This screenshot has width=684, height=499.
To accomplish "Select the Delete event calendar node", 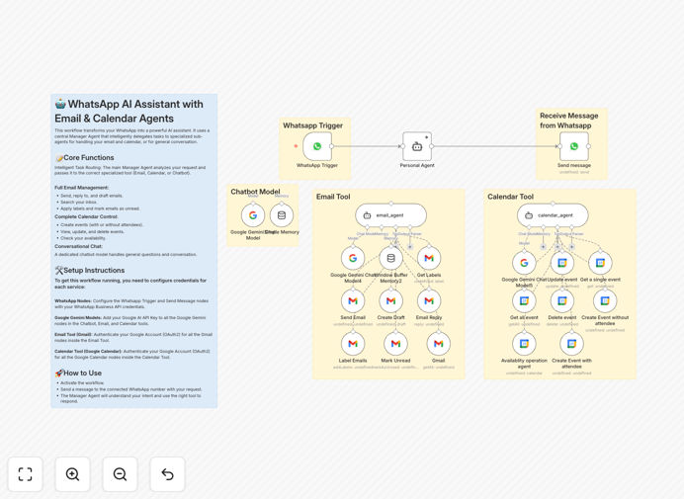I will click(562, 300).
